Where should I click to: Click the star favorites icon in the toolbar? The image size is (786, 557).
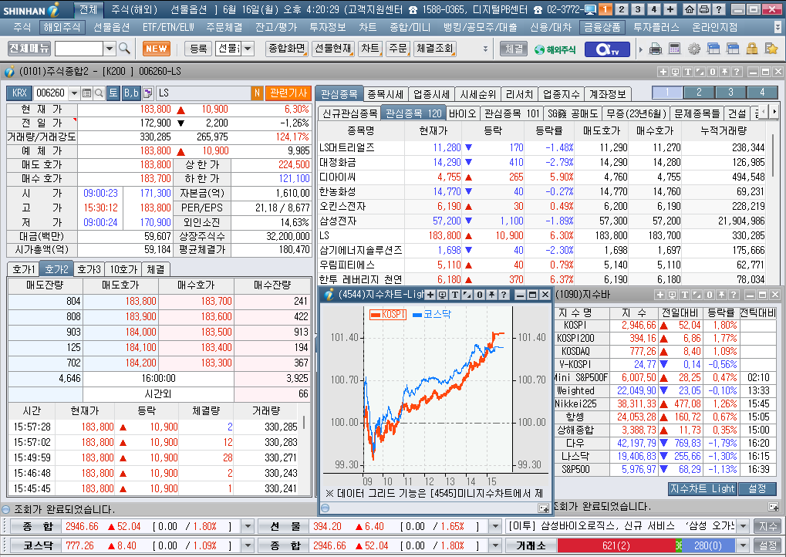tap(771, 49)
